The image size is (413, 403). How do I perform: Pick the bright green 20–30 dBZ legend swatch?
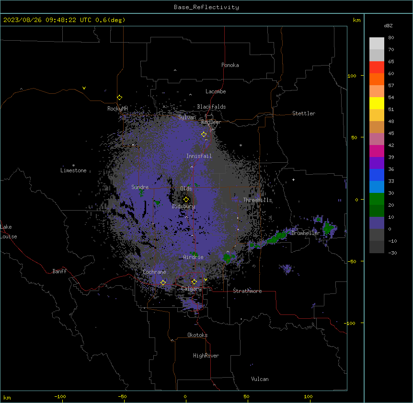tap(377, 199)
